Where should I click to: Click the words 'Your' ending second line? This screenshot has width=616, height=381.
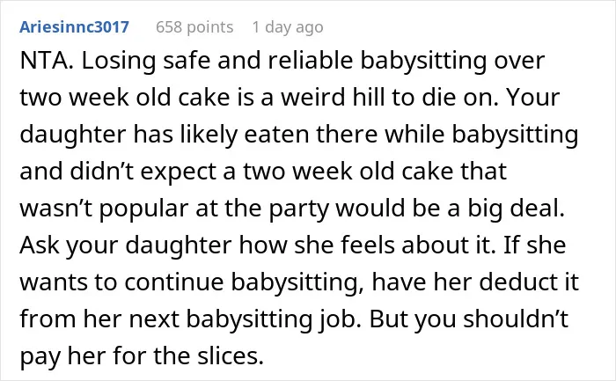[x=532, y=98]
